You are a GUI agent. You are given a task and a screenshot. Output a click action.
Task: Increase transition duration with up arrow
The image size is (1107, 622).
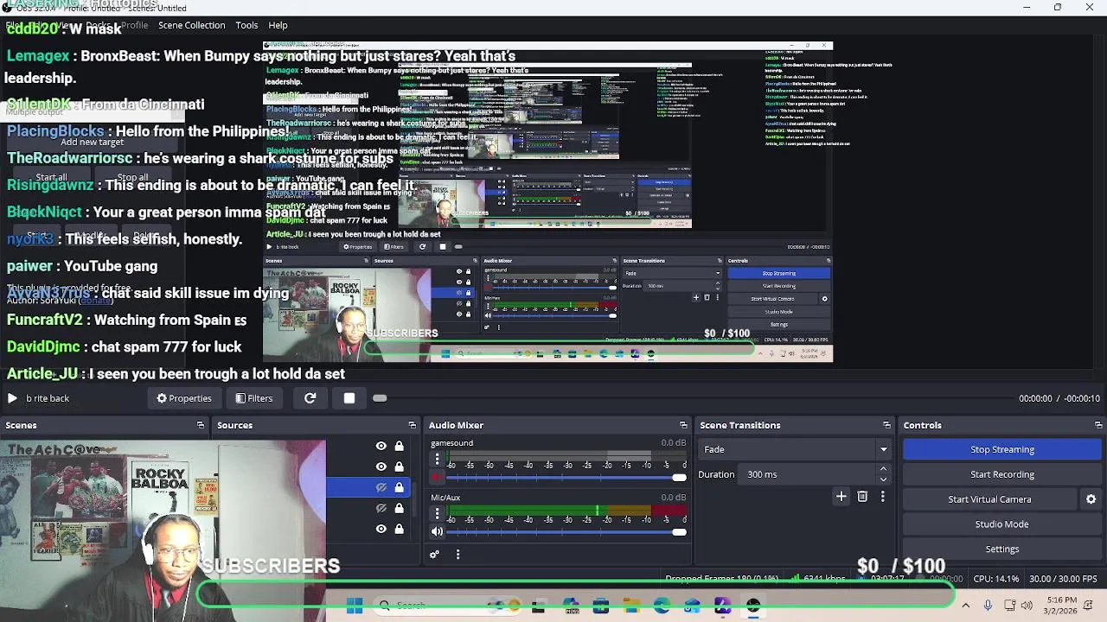click(883, 469)
